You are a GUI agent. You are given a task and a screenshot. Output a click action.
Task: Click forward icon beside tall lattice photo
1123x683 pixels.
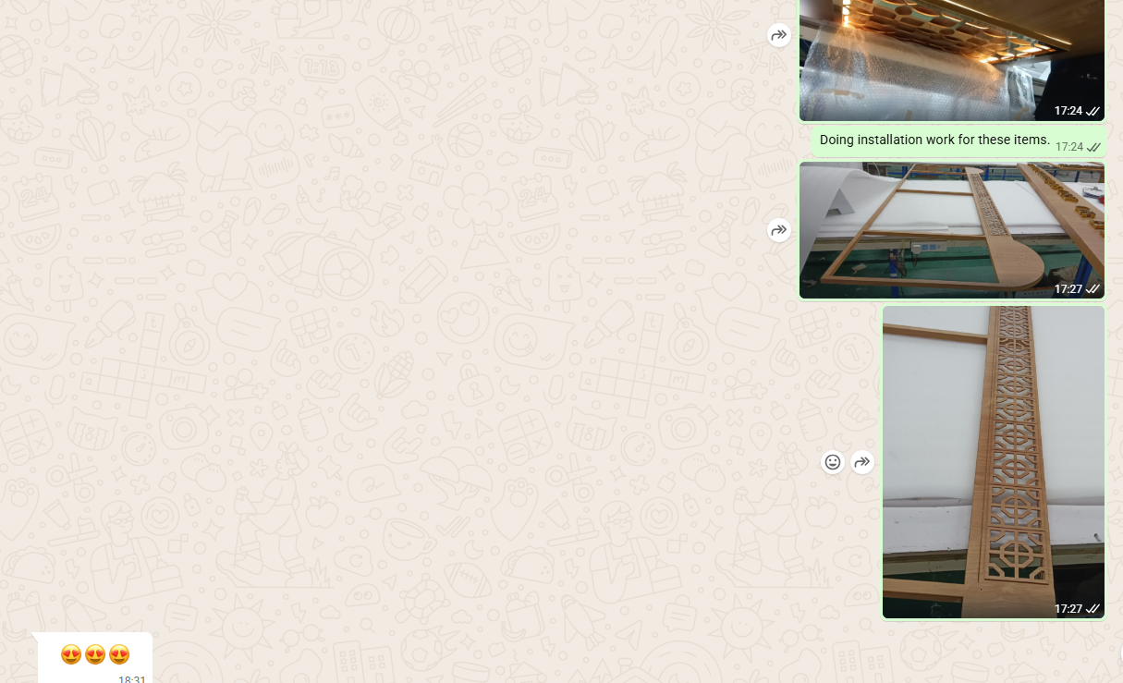862,462
